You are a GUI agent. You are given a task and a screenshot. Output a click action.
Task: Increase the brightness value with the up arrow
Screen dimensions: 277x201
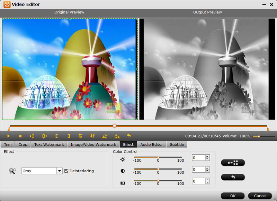pyautogui.click(x=207, y=156)
